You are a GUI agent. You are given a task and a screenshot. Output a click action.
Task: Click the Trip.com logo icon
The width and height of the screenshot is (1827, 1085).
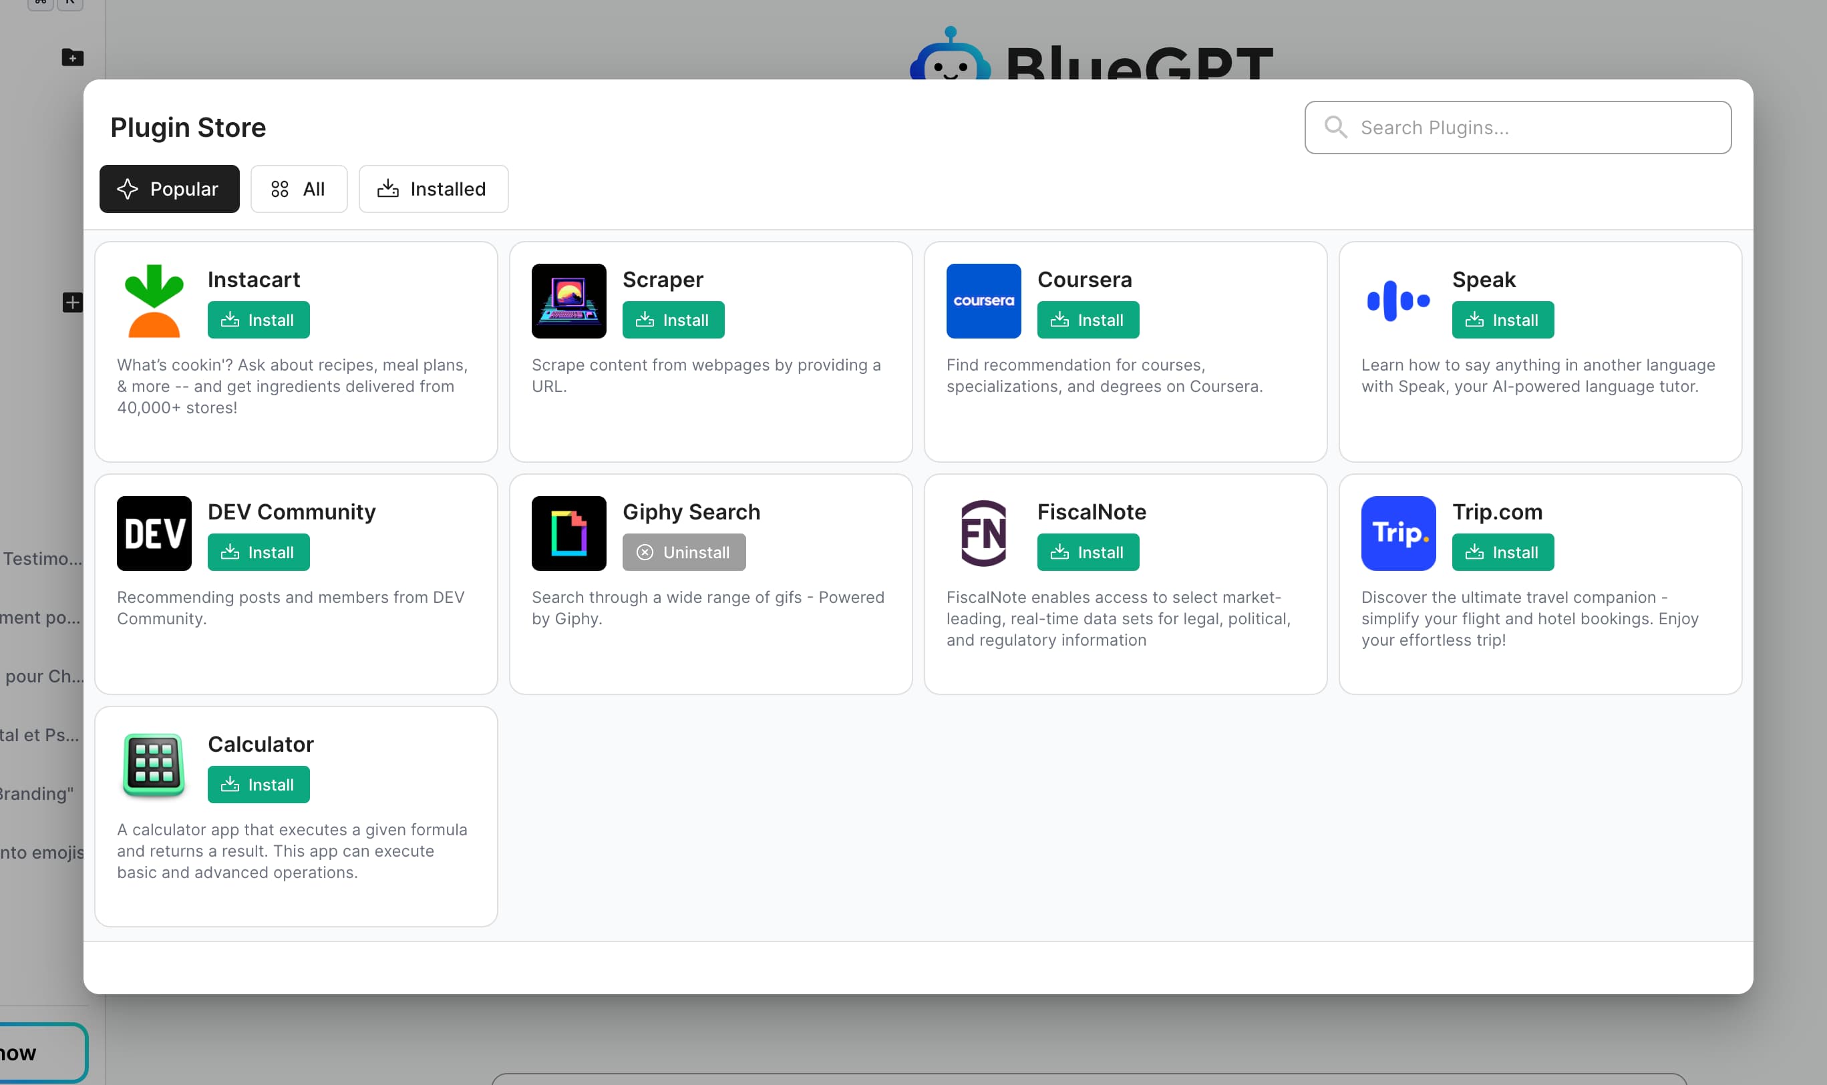click(x=1397, y=533)
